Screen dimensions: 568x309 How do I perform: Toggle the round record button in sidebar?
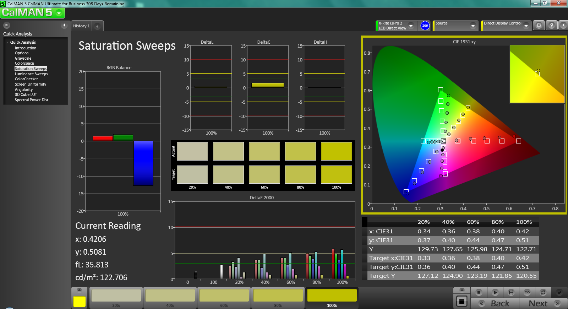(6, 25)
